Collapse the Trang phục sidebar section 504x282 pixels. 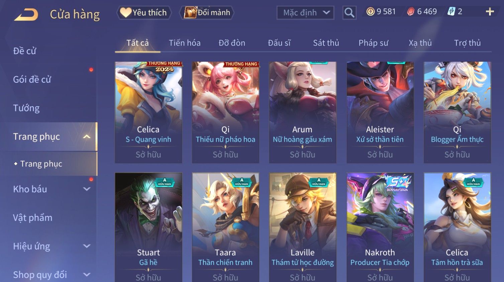[x=87, y=136]
